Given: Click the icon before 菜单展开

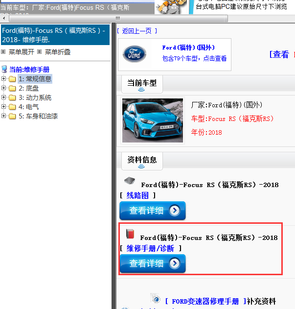Looking at the screenshot, I should click(3, 52).
